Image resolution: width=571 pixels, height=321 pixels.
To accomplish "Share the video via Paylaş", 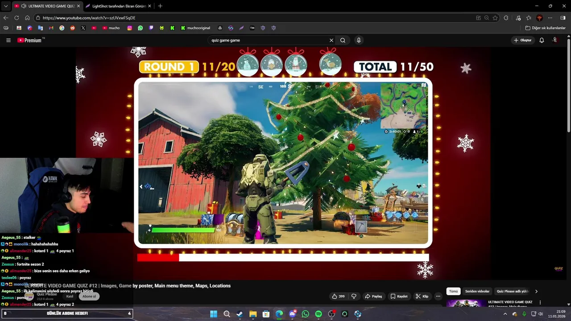I will (373, 296).
